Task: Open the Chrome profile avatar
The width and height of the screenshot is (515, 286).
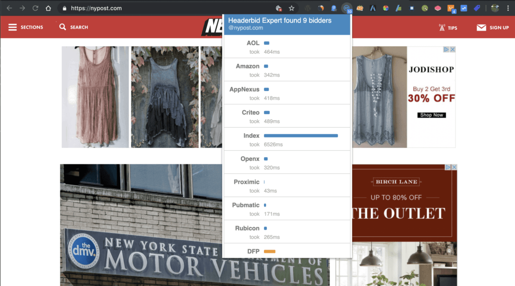Action: click(495, 8)
